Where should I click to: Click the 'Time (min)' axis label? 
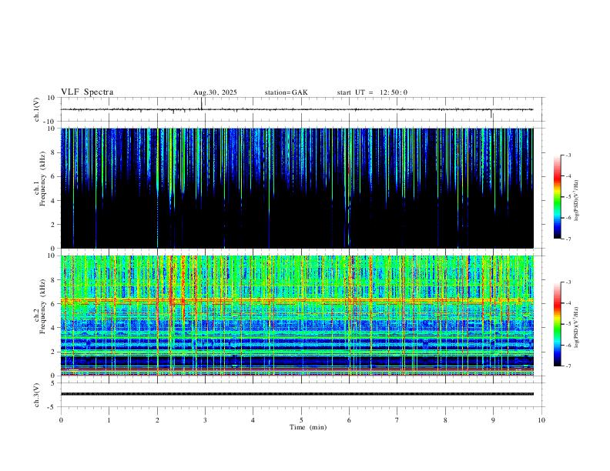(x=308, y=427)
